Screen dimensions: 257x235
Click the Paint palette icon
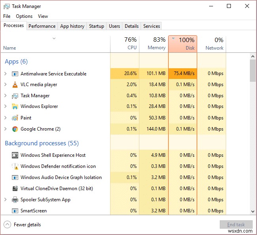[x=15, y=118]
